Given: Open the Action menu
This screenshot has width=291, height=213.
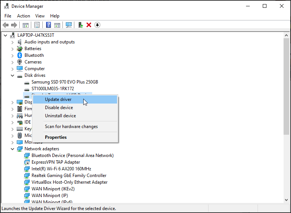Looking at the screenshot, I should [x=23, y=16].
